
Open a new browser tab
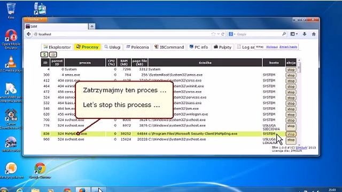92,26
